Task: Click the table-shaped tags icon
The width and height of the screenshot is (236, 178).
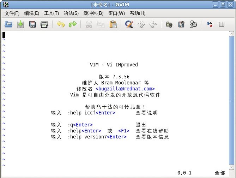Action: click(x=222, y=24)
